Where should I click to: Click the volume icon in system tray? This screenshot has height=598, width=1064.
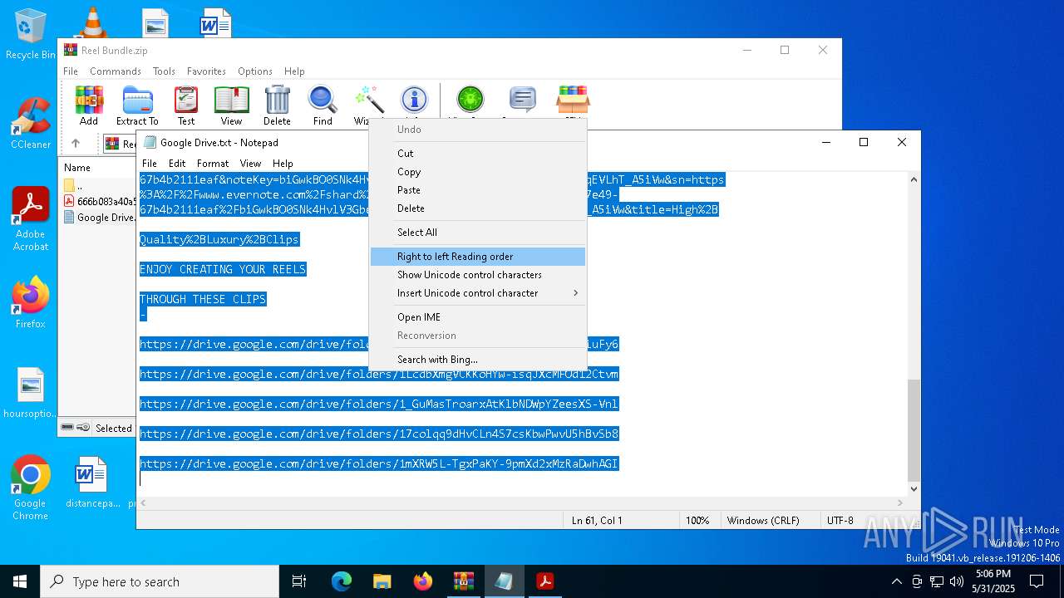point(957,581)
